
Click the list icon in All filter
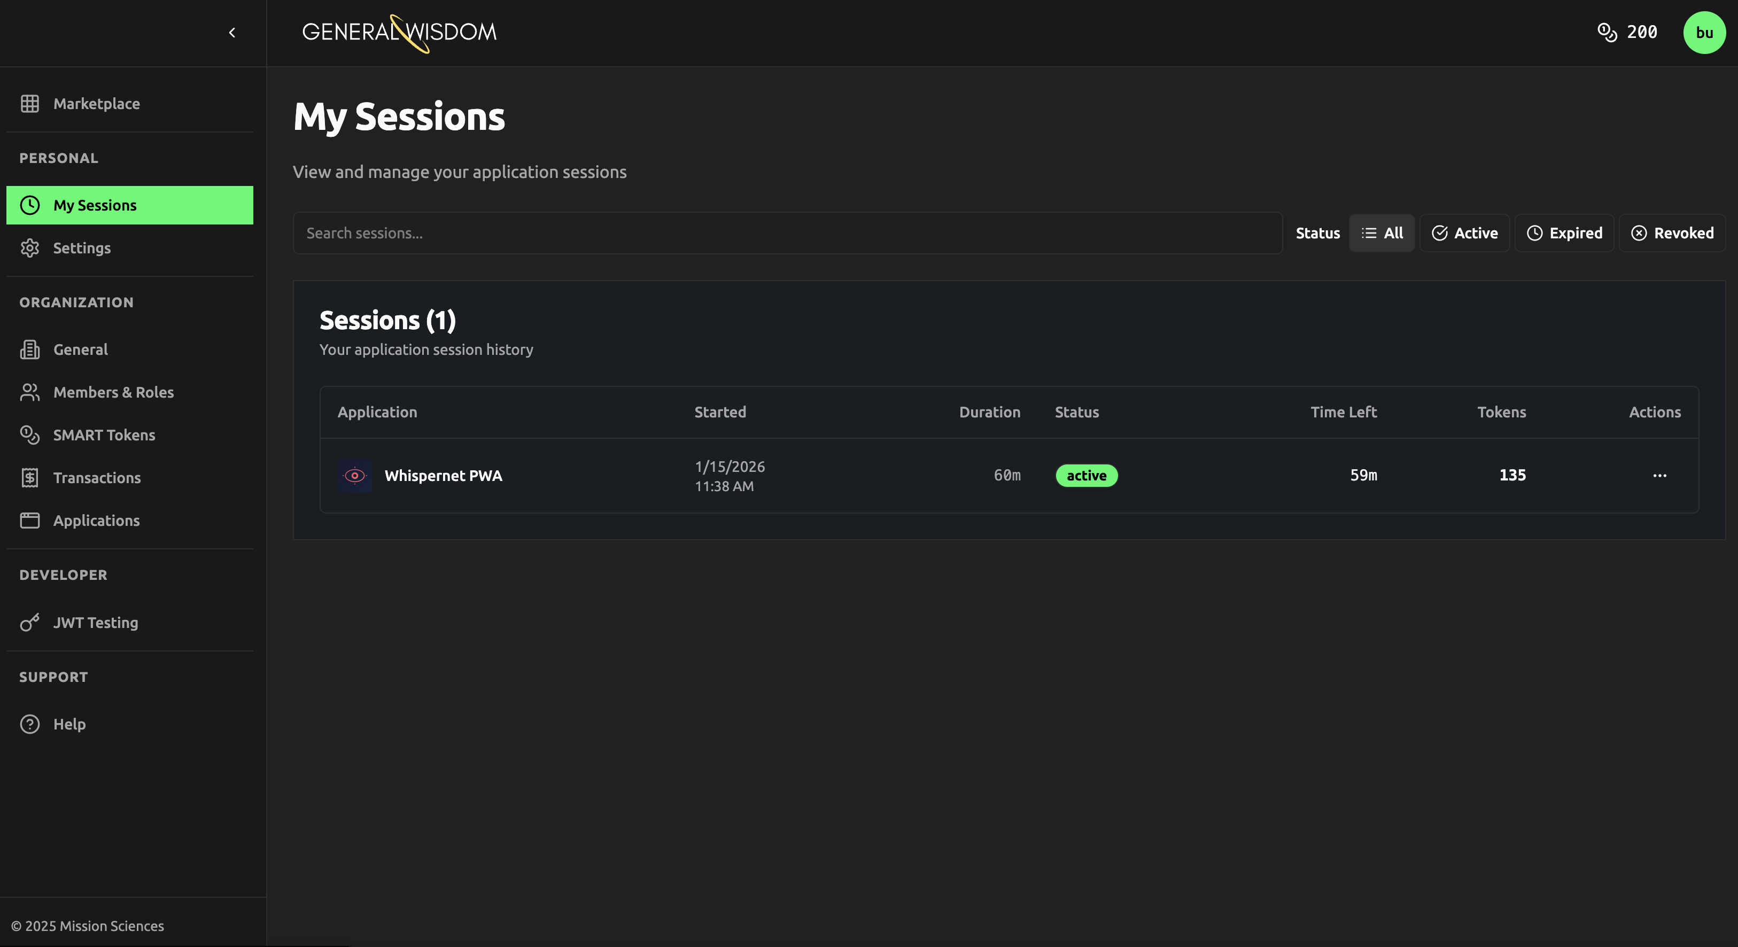(1368, 234)
